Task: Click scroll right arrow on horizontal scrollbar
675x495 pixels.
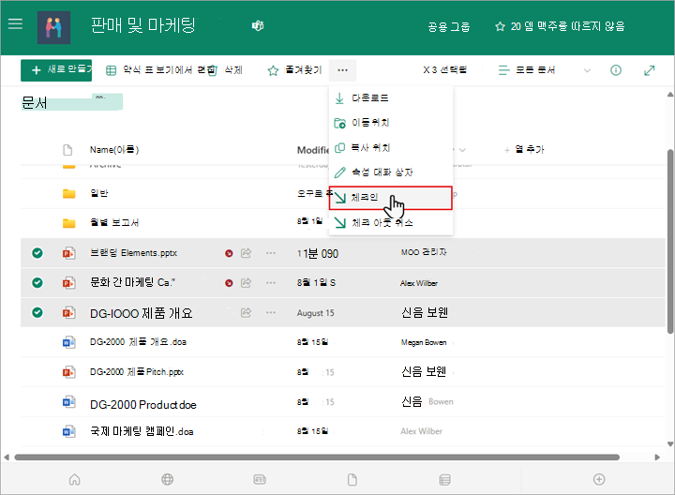Action: pyautogui.click(x=657, y=457)
